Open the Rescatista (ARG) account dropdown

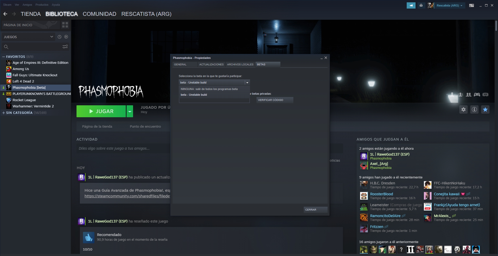449,5
